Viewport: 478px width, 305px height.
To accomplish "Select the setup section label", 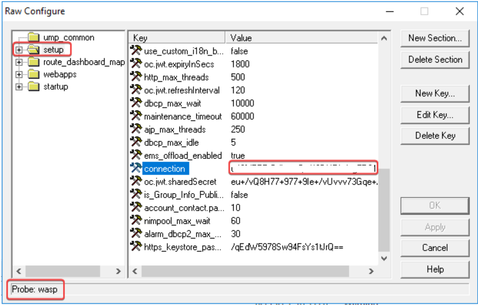I will pos(54,50).
